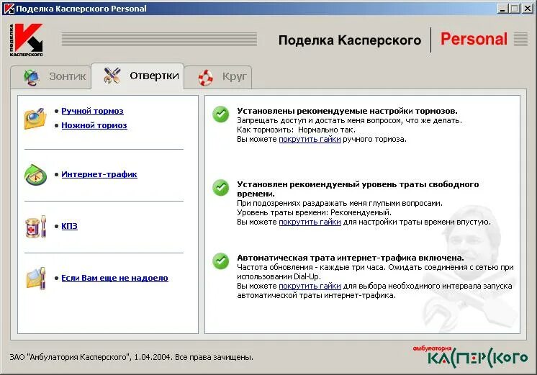Close the Поделка Касперского Personal window
Image resolution: width=537 pixels, height=375 pixels.
click(x=528, y=9)
